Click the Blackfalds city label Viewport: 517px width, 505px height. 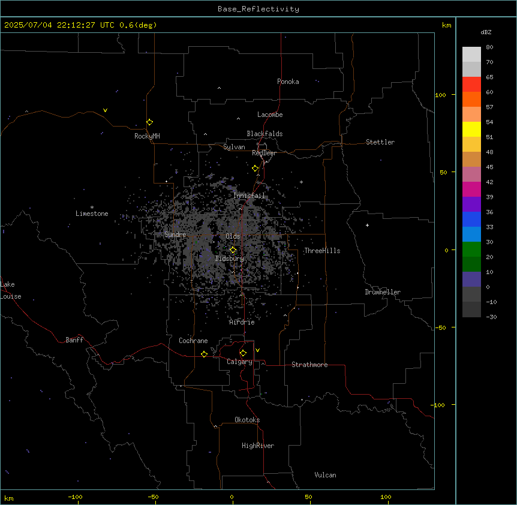point(264,134)
